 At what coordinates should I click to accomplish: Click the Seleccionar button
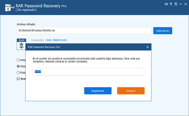click(163, 31)
